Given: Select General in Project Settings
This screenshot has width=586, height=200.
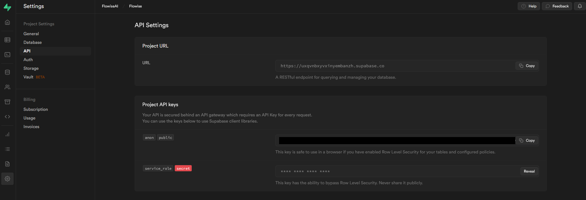Looking at the screenshot, I should pos(31,34).
